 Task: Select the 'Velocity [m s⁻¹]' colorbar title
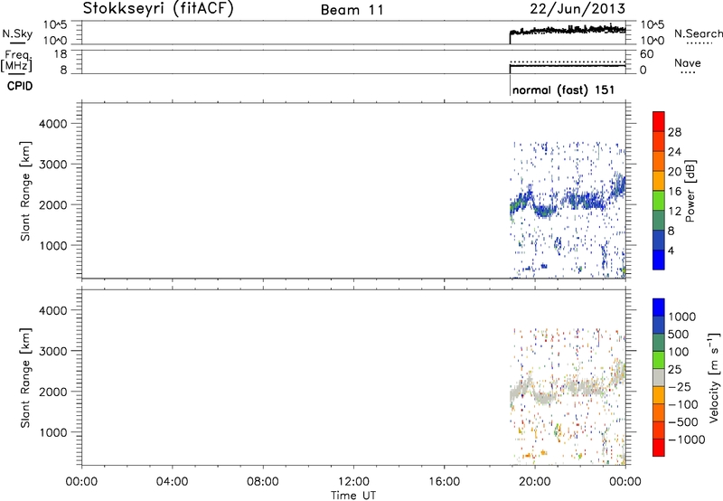[x=714, y=377]
